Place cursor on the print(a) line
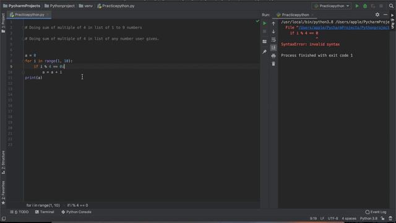The width and height of the screenshot is (396, 223). pyautogui.click(x=33, y=77)
